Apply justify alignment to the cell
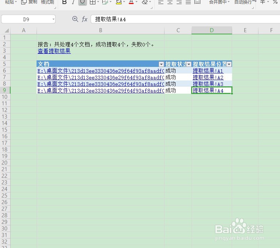 tap(188, 2)
